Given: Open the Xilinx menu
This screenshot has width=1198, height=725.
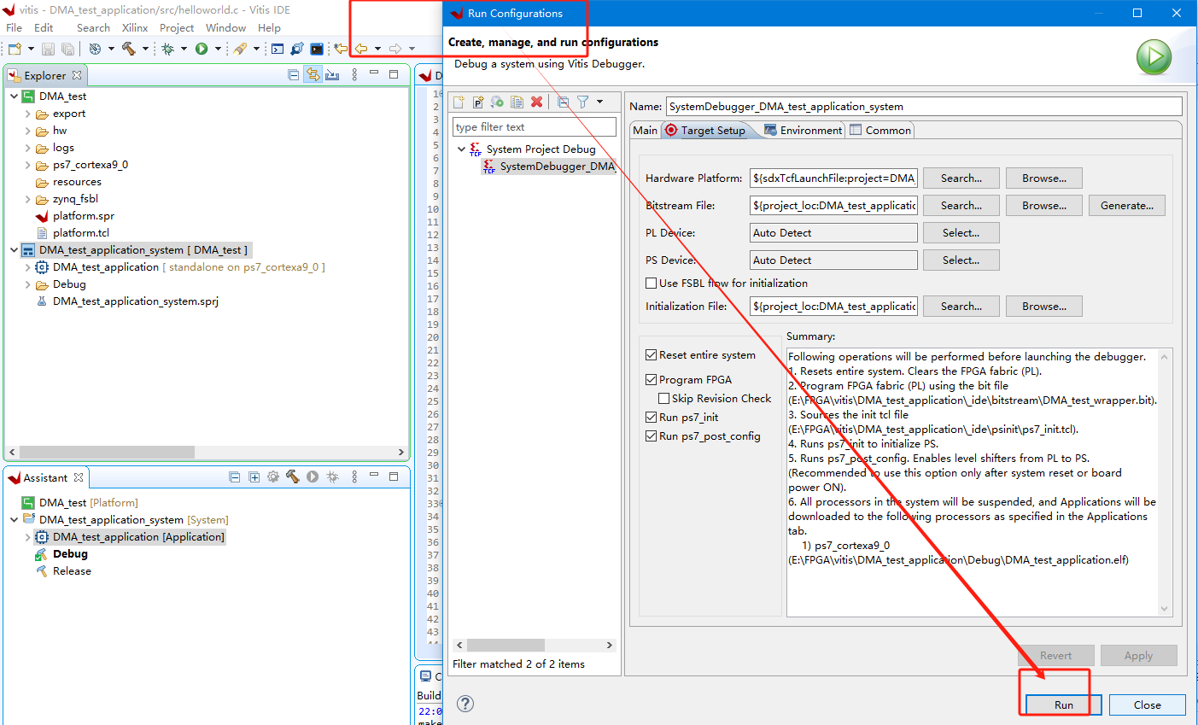Looking at the screenshot, I should pos(135,28).
